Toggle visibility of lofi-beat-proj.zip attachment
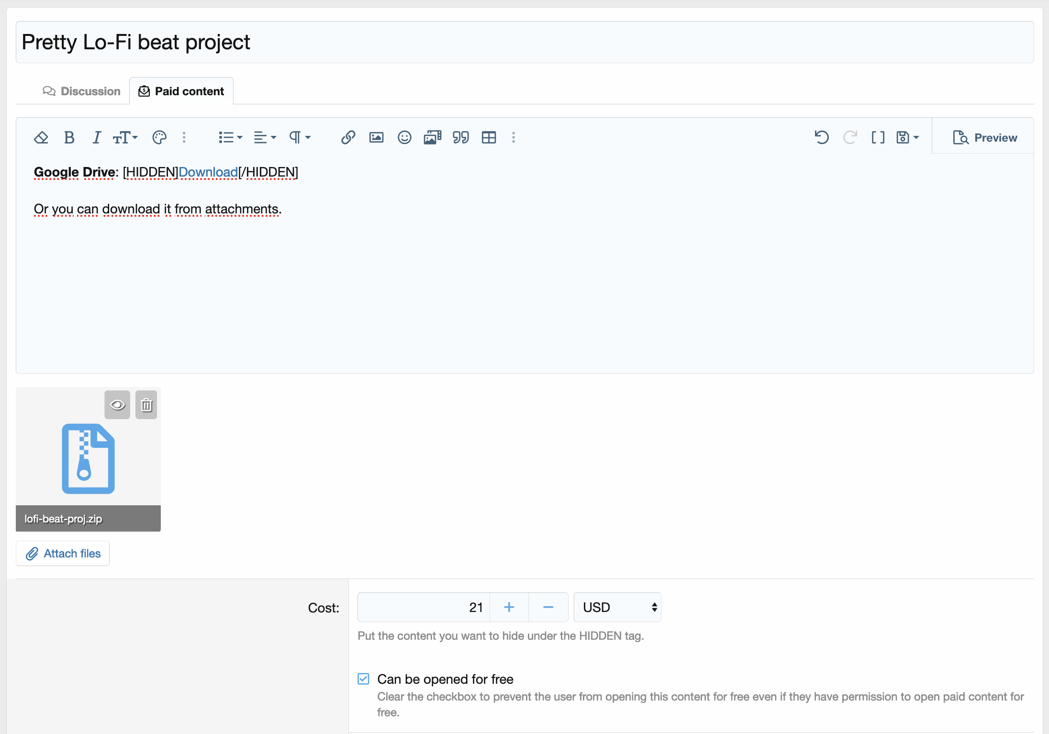 [x=117, y=405]
